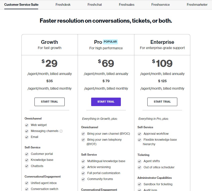Click the checkmark icon next to Agent shifts
212x191 pixels.
point(139,161)
